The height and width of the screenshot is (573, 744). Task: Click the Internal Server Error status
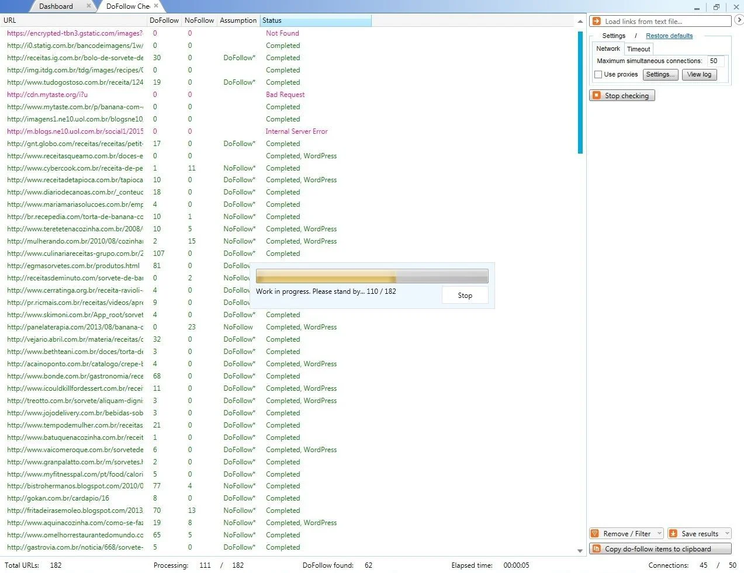(x=296, y=131)
